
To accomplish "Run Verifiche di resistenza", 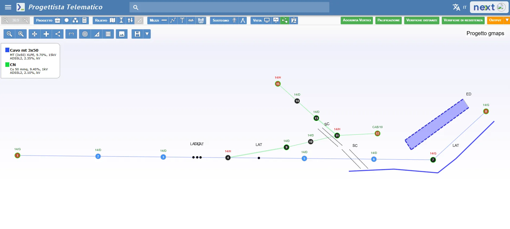I will pos(463,20).
